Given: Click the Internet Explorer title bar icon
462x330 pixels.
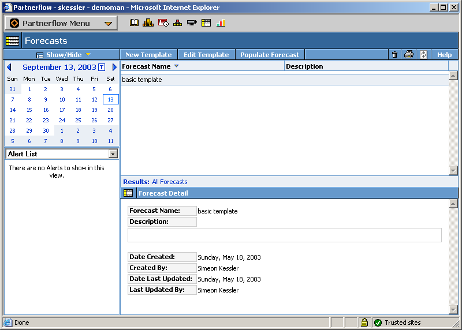Looking at the screenshot, I should click(8, 7).
